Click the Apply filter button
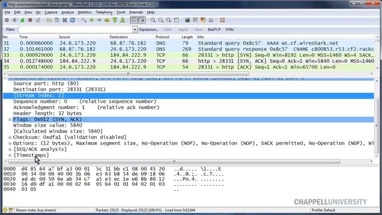Screen dimensions: 382x215 pyautogui.click(x=183, y=29)
